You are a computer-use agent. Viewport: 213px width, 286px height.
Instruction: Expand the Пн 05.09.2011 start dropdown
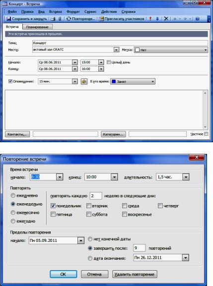81,240
